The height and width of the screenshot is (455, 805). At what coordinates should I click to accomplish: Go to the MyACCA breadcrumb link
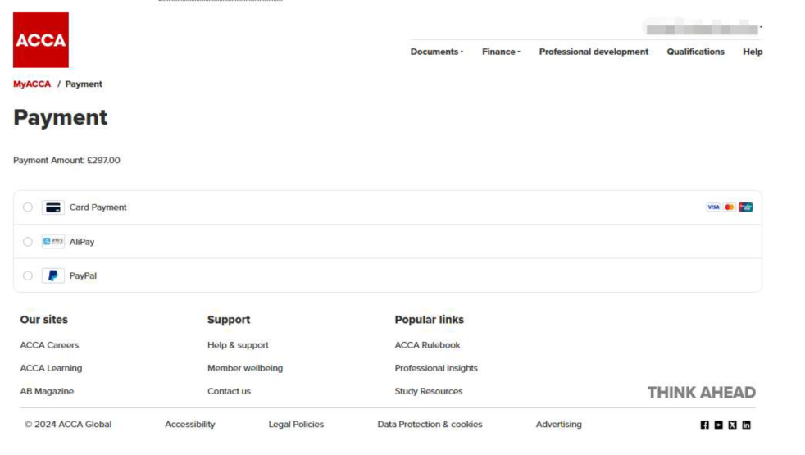click(32, 84)
